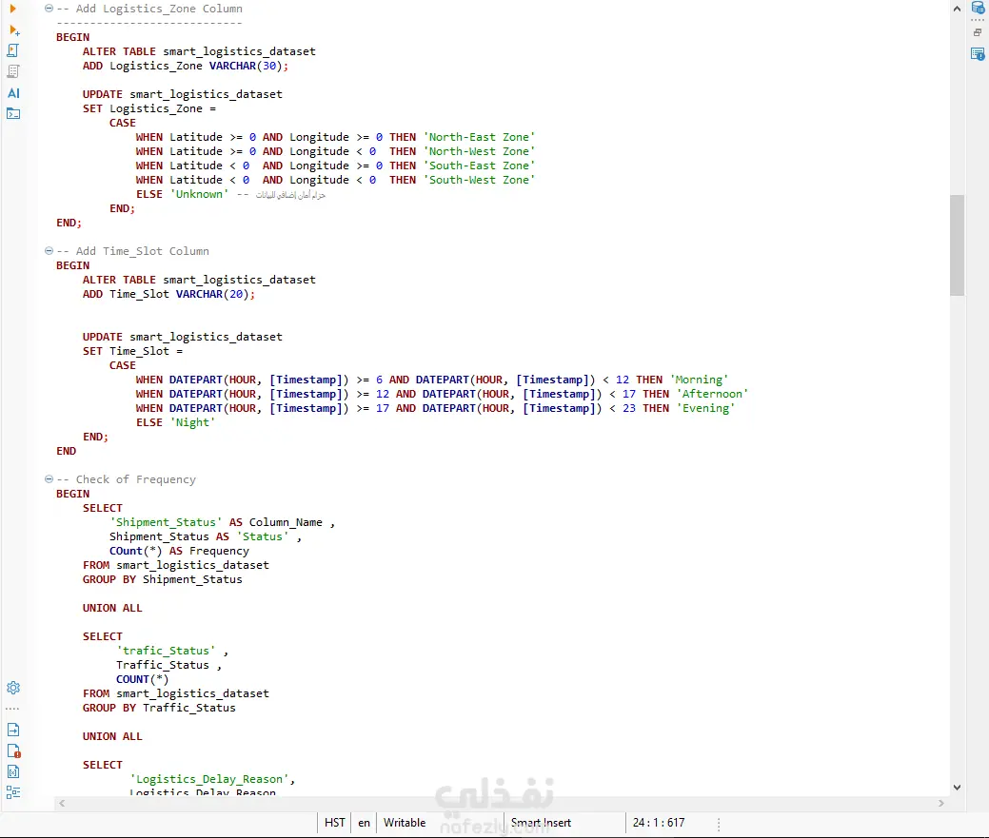Image resolution: width=989 pixels, height=838 pixels.
Task: Toggle the outline checklist panel icon
Action: (x=13, y=792)
